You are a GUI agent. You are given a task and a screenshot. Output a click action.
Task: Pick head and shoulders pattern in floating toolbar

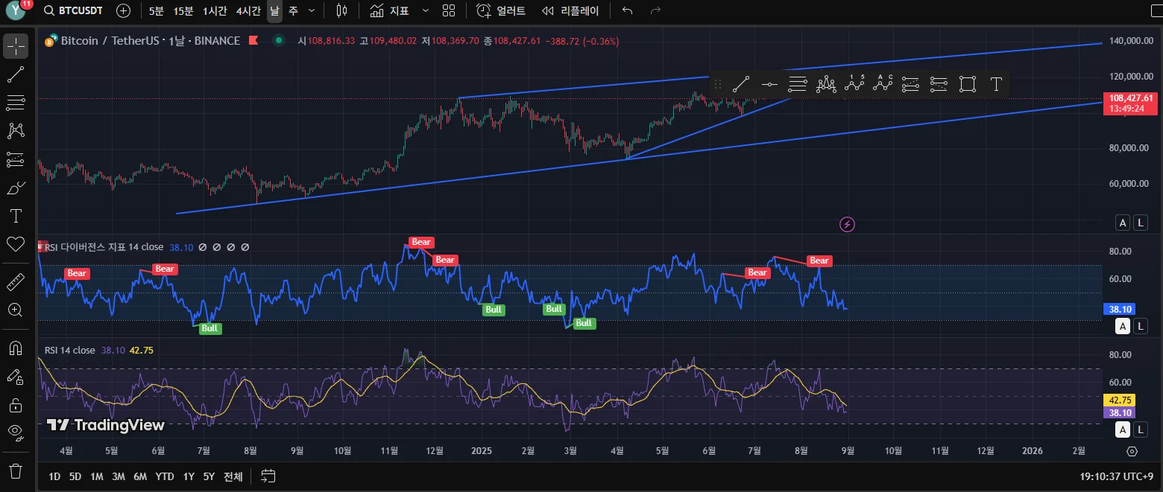point(826,84)
